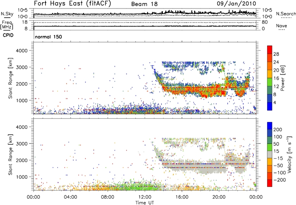The height and width of the screenshot is (205, 296).
Task: Click the solid frequency trace line in Freq. panel
Action: (145, 26)
